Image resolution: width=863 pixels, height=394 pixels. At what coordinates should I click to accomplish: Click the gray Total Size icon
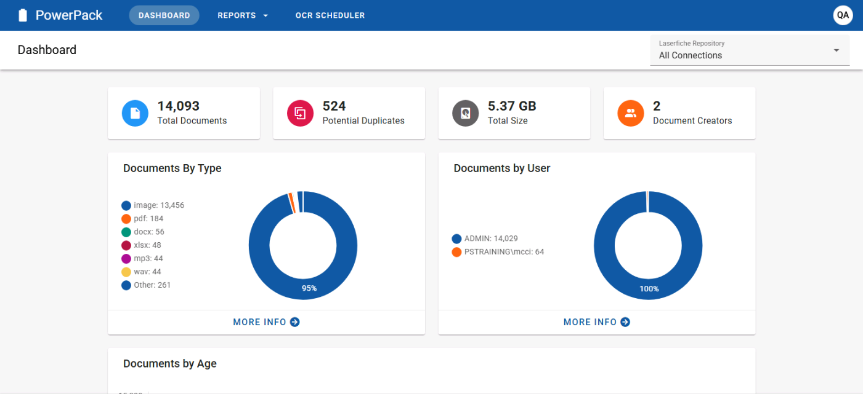465,113
